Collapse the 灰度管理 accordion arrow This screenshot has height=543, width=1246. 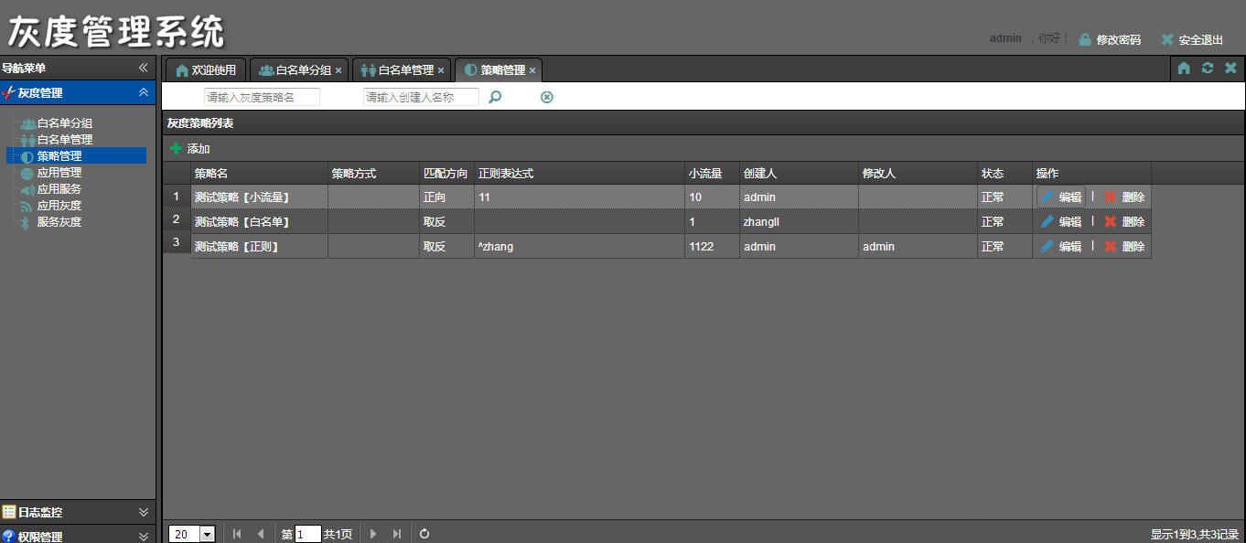(x=143, y=92)
